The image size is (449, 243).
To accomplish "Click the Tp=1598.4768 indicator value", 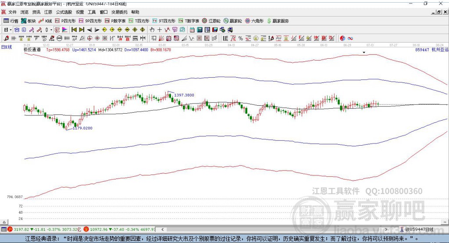I will click(x=58, y=50).
